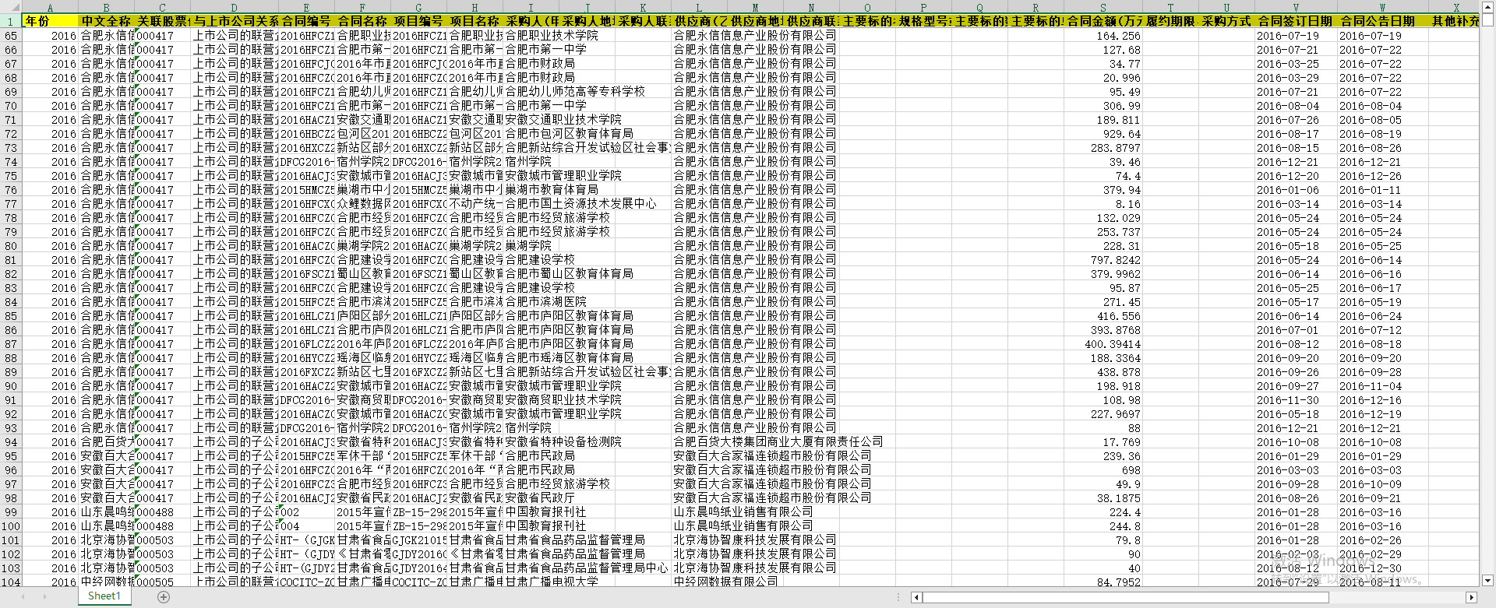Click the previous sheet navigation arrow

[x=23, y=597]
